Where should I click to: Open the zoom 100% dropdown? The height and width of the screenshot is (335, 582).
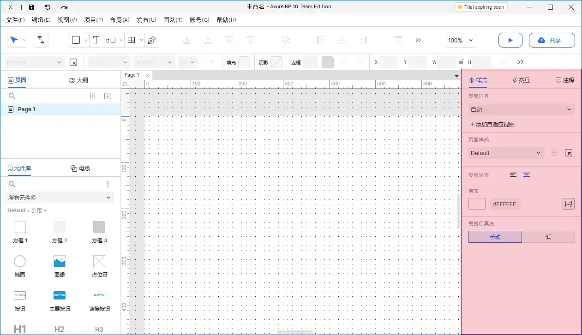(461, 40)
